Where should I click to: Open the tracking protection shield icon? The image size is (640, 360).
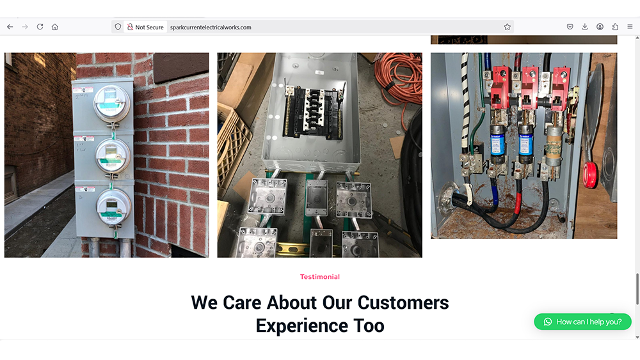[118, 27]
